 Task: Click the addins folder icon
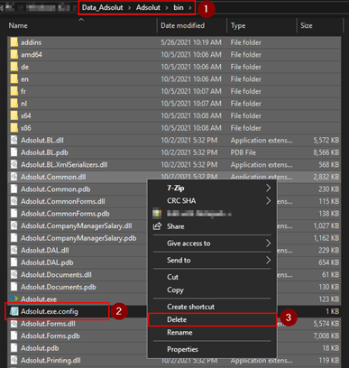click(x=14, y=42)
